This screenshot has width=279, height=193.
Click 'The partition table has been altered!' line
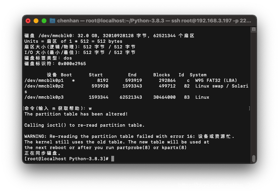76,114
